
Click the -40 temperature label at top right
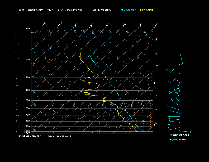coord(156,25)
